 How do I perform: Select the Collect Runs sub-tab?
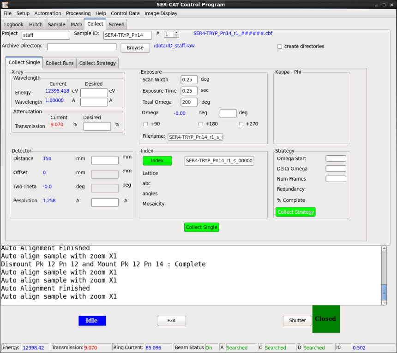60,63
